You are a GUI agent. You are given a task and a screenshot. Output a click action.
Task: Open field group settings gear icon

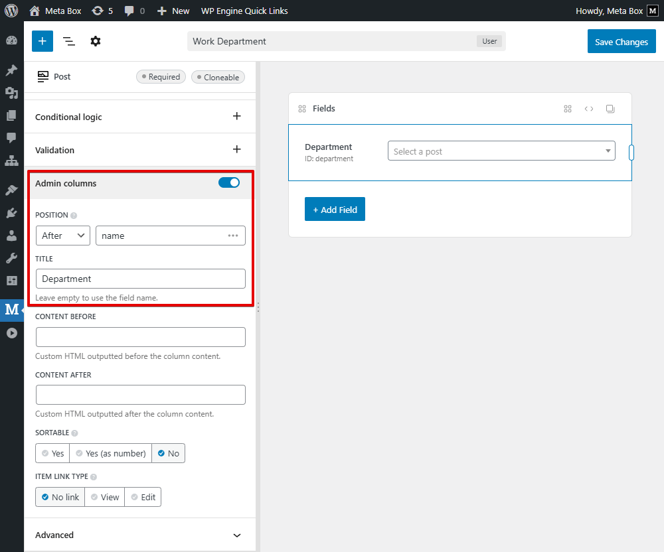point(96,41)
